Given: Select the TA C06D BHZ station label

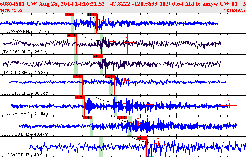Looking at the screenshot, I should click(x=26, y=52).
